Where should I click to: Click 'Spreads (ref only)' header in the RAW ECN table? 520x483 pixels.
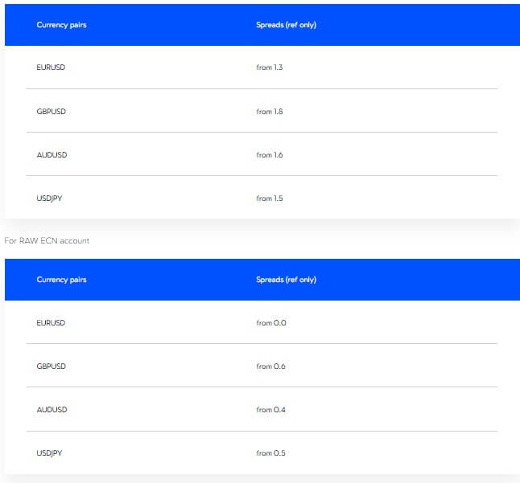click(287, 280)
